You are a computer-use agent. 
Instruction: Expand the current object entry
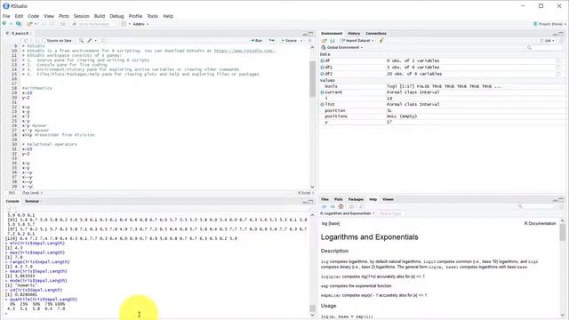[322, 92]
